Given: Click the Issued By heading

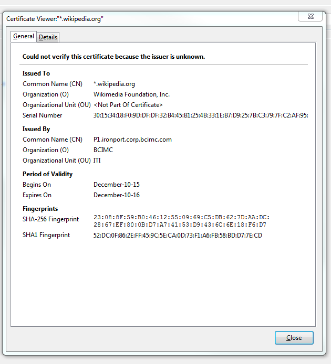Looking at the screenshot, I should click(36, 129).
